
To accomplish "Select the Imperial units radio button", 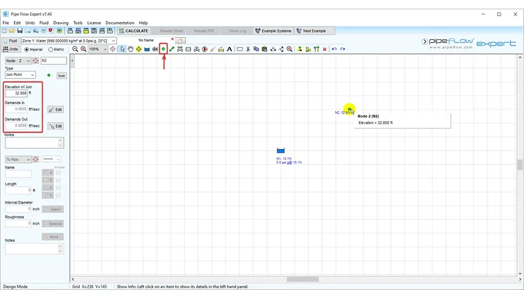I will [27, 49].
